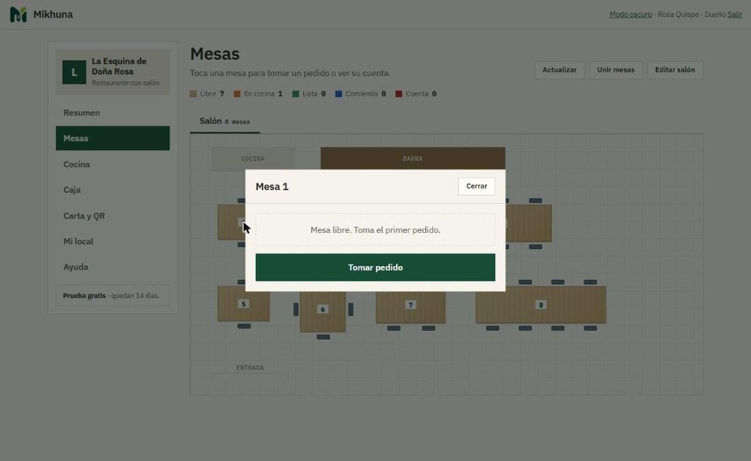Click the COCINA area label
This screenshot has height=461, width=751.
[x=253, y=158]
